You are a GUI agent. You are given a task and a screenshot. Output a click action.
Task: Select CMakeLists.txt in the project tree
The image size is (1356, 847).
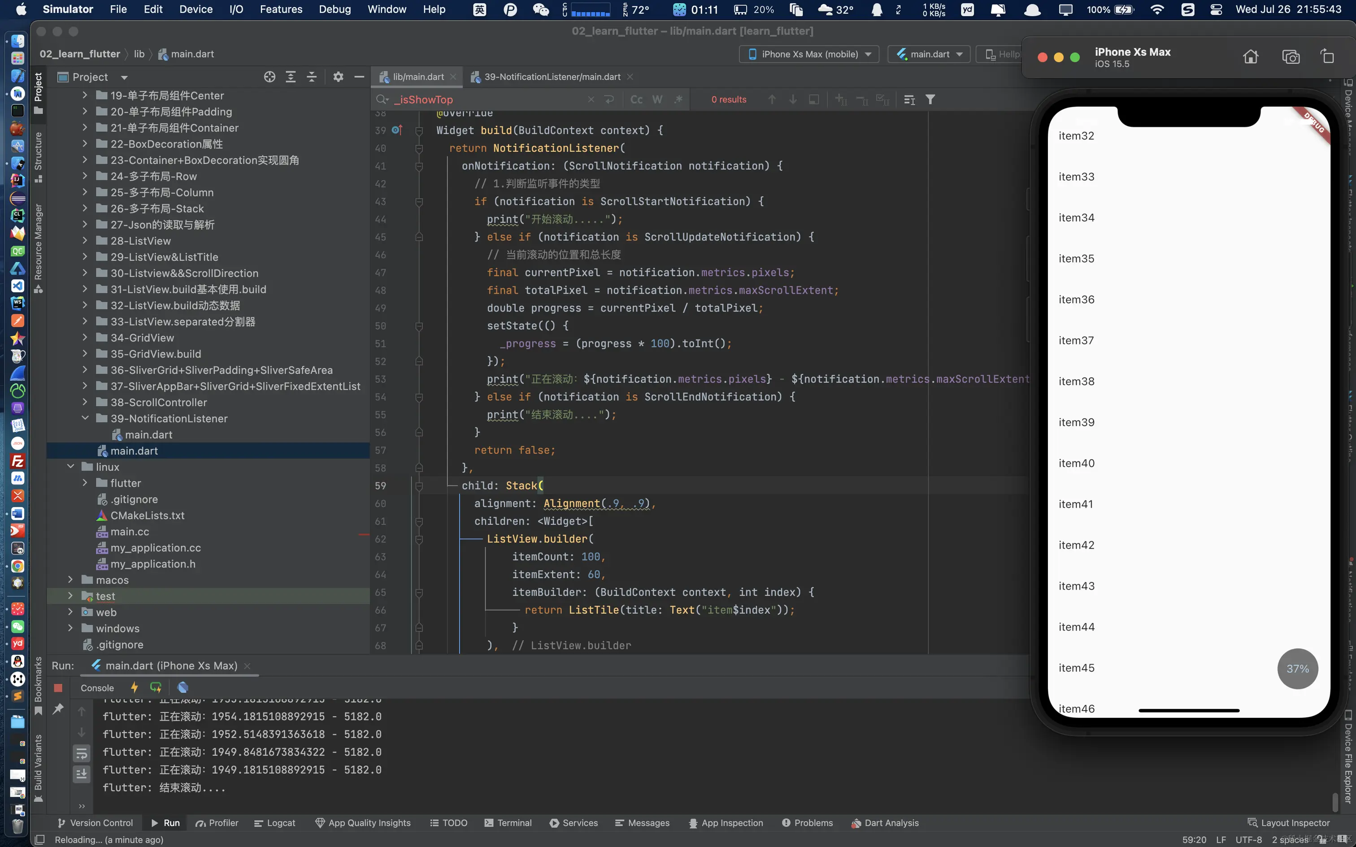[148, 515]
